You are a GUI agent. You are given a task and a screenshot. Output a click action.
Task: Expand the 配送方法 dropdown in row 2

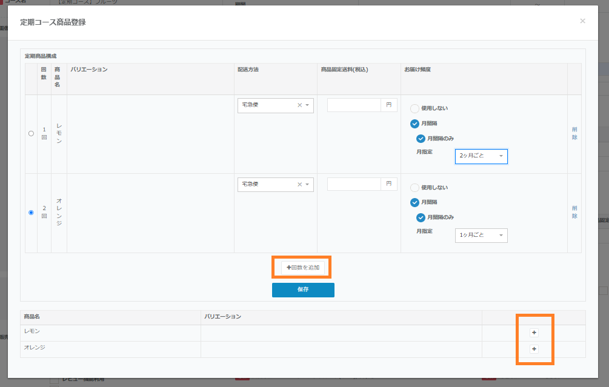[x=308, y=184]
